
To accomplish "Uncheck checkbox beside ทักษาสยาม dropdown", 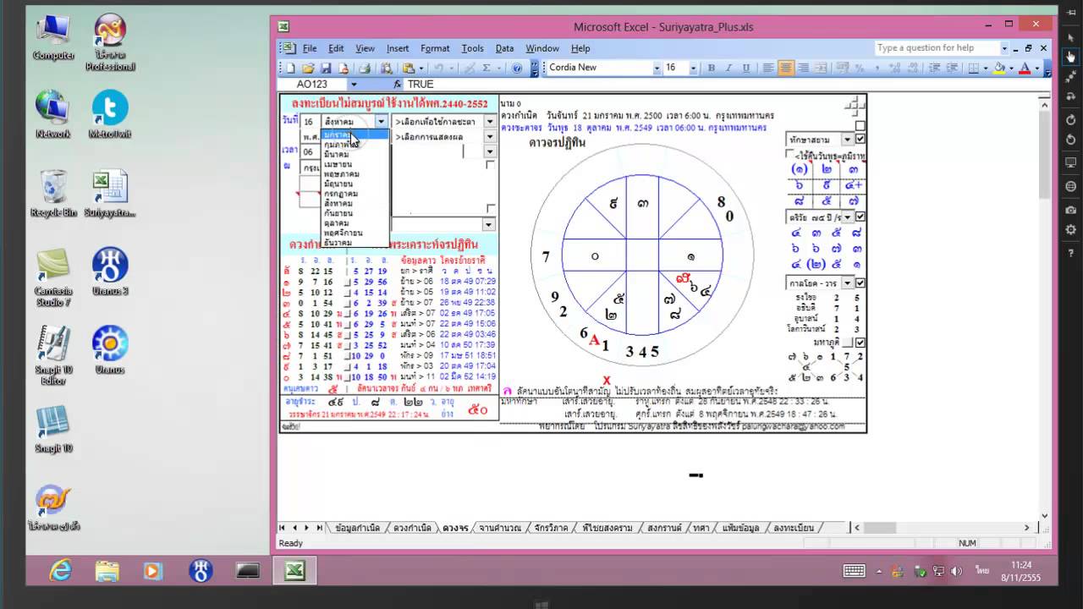I will pyautogui.click(x=860, y=140).
